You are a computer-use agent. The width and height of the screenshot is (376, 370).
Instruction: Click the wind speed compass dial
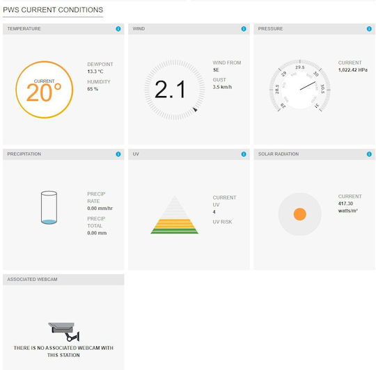click(x=175, y=90)
